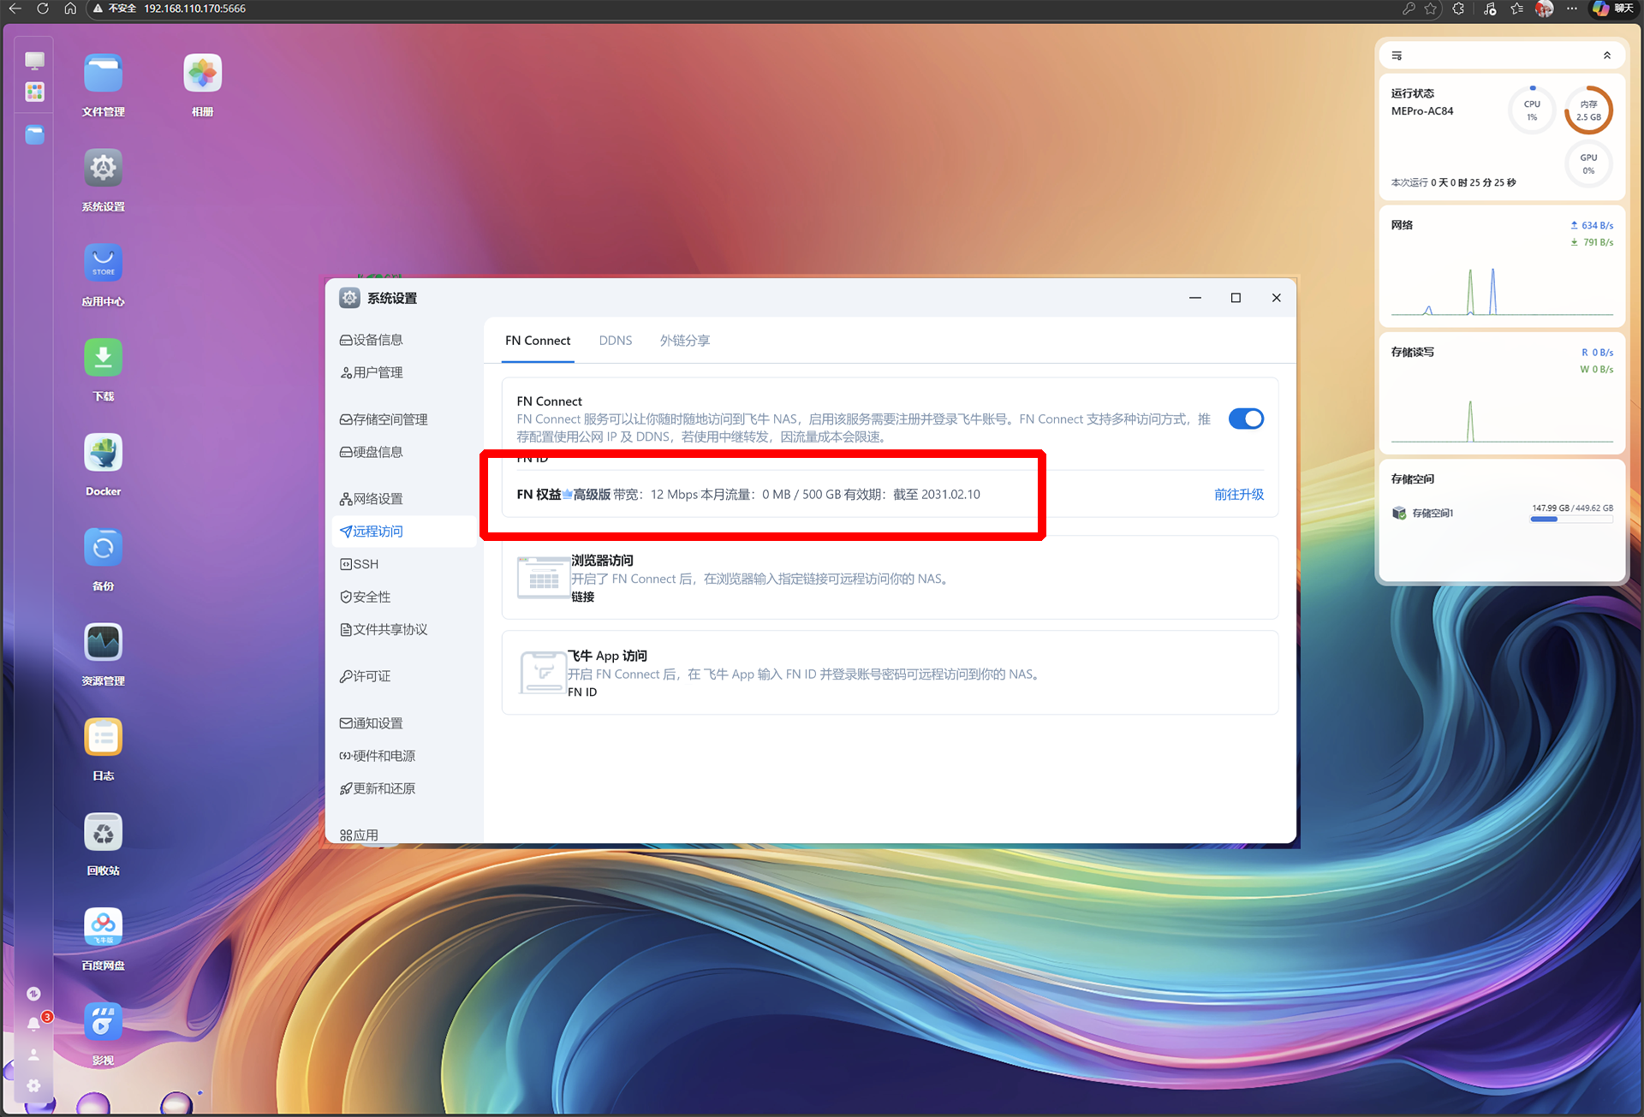Screen dimensions: 1644x1117
Task: Open the 相册 photos icon
Action: 202,74
